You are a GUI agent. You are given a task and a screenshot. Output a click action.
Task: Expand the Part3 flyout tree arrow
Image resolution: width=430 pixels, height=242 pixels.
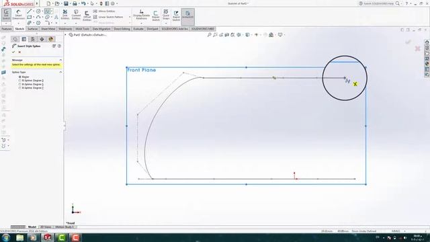coord(65,35)
